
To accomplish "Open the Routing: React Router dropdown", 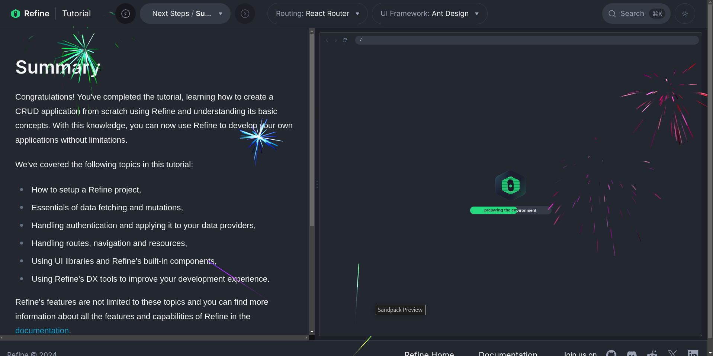I will [x=317, y=14].
